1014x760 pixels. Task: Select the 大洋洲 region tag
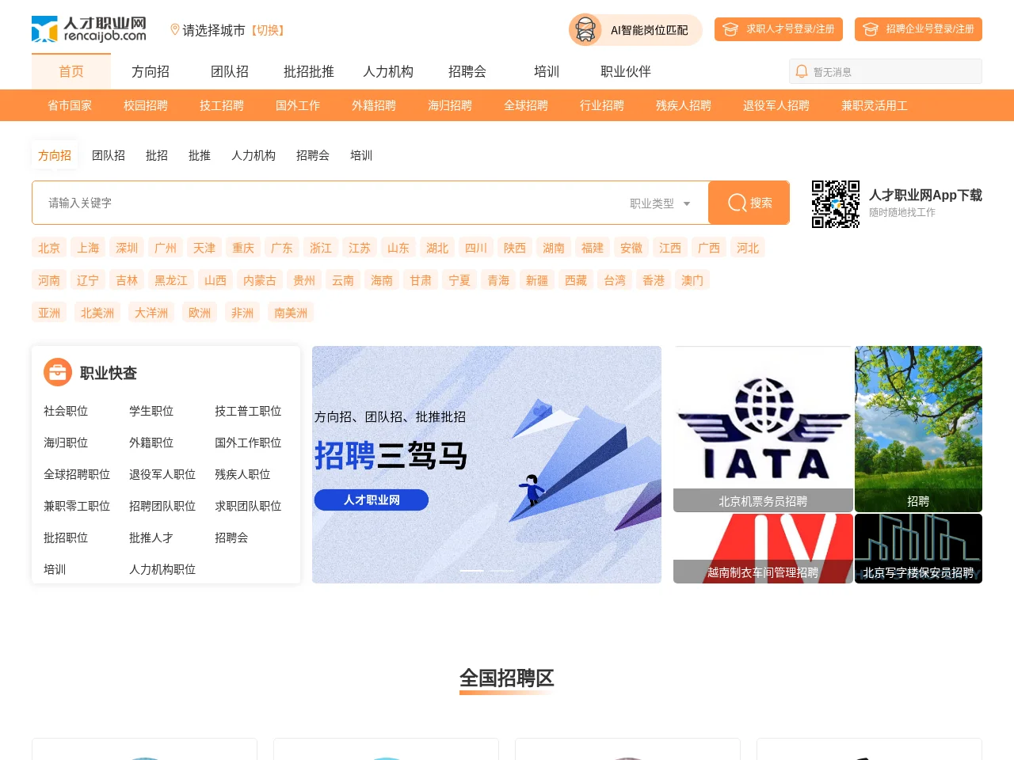coord(151,313)
